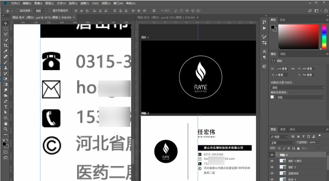The height and width of the screenshot is (181, 329).
Task: Filter layers by pixel layer icon
Action: point(293,136)
